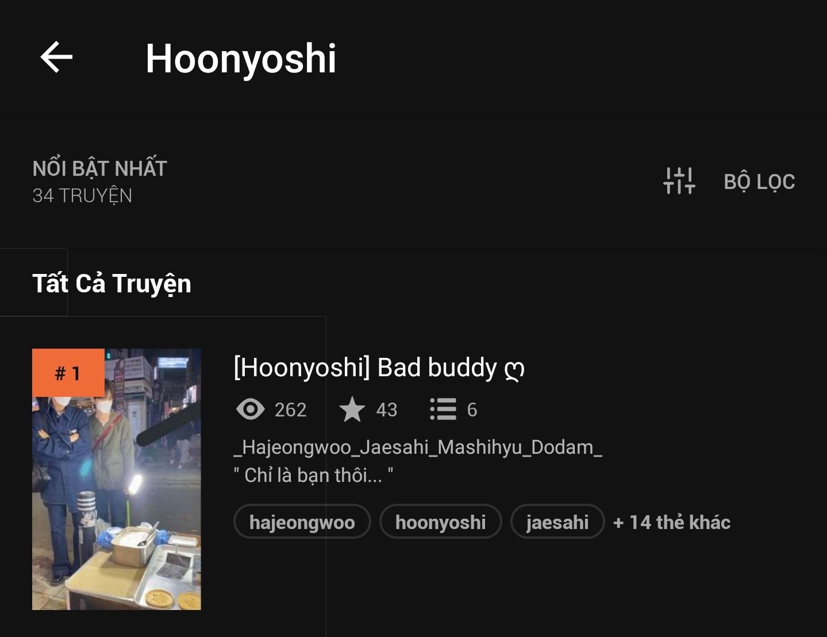
Task: Click the 43 votes count
Action: point(387,410)
